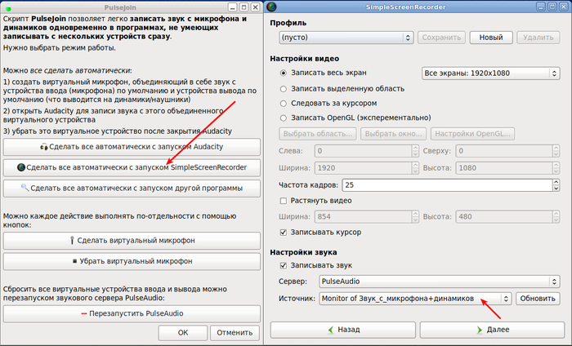Click 'Выбрать область...' button

(x=318, y=134)
